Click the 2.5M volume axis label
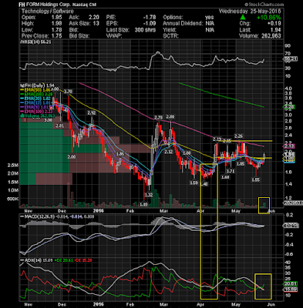The height and width of the screenshot is (308, 303). (x=13, y=166)
